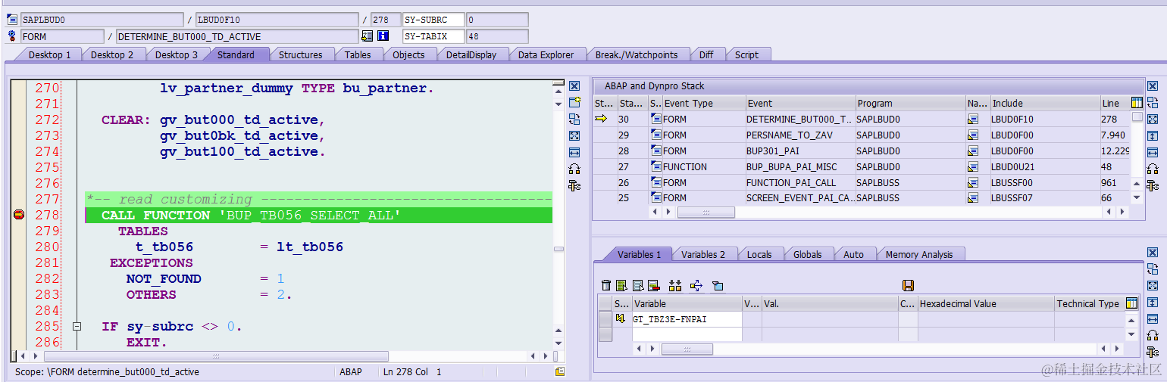The width and height of the screenshot is (1167, 382).
Task: Click the filter icon in variables toolbar
Action: 717,285
